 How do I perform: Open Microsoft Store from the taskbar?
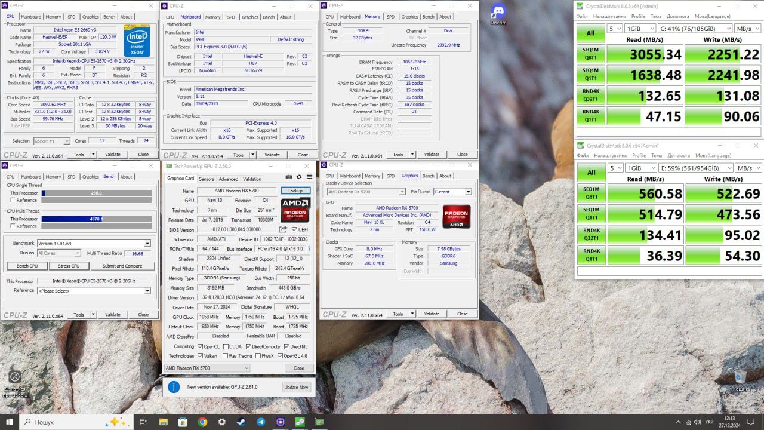[183, 422]
